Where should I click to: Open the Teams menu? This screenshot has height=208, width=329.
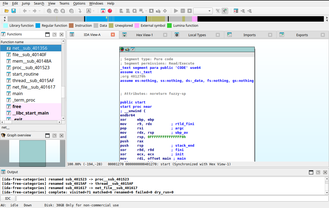[64, 3]
